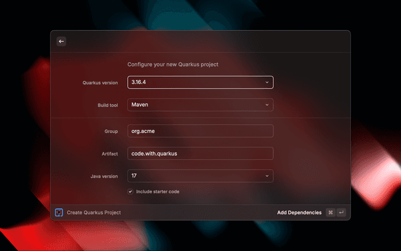Image resolution: width=401 pixels, height=251 pixels.
Task: Open the Java version 17 dropdown
Action: click(x=194, y=176)
